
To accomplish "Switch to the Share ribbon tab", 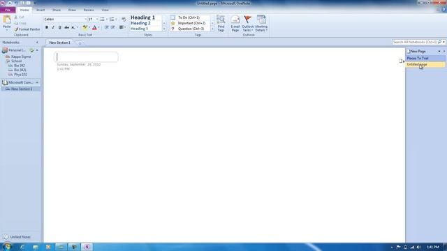I will click(x=57, y=10).
